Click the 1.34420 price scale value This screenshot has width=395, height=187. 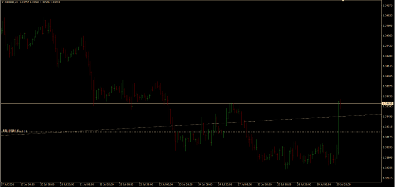tap(388, 46)
